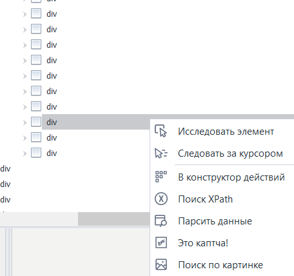The height and width of the screenshot is (276, 294).
Task: Expand the highlighted div node chevron
Action: (x=24, y=123)
